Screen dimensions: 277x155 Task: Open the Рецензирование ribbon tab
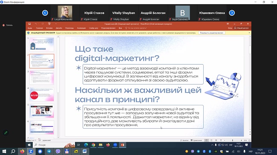pos(108,28)
